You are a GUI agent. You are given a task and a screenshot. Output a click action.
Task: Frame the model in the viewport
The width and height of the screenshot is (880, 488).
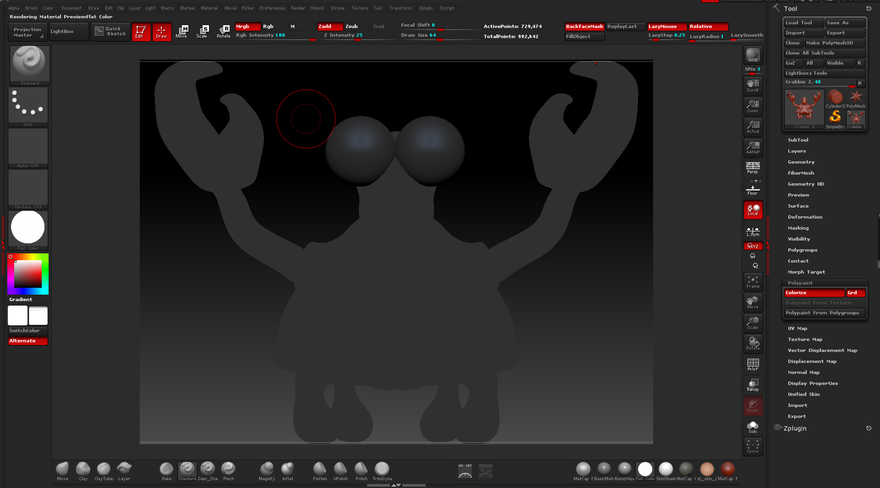(753, 282)
